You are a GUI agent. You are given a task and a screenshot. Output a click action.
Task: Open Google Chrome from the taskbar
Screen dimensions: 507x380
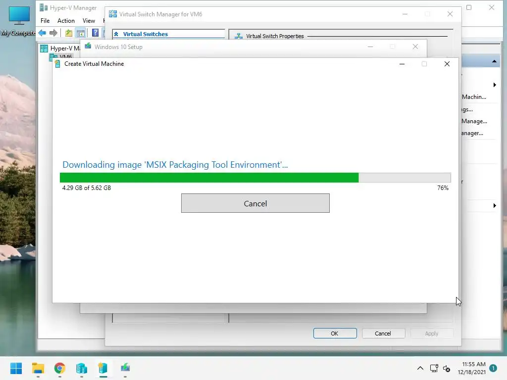click(60, 368)
